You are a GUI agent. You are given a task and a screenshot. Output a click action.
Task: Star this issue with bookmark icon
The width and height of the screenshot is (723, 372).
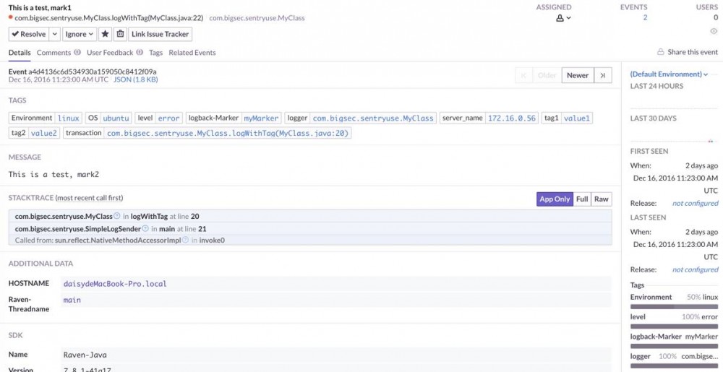pos(105,34)
